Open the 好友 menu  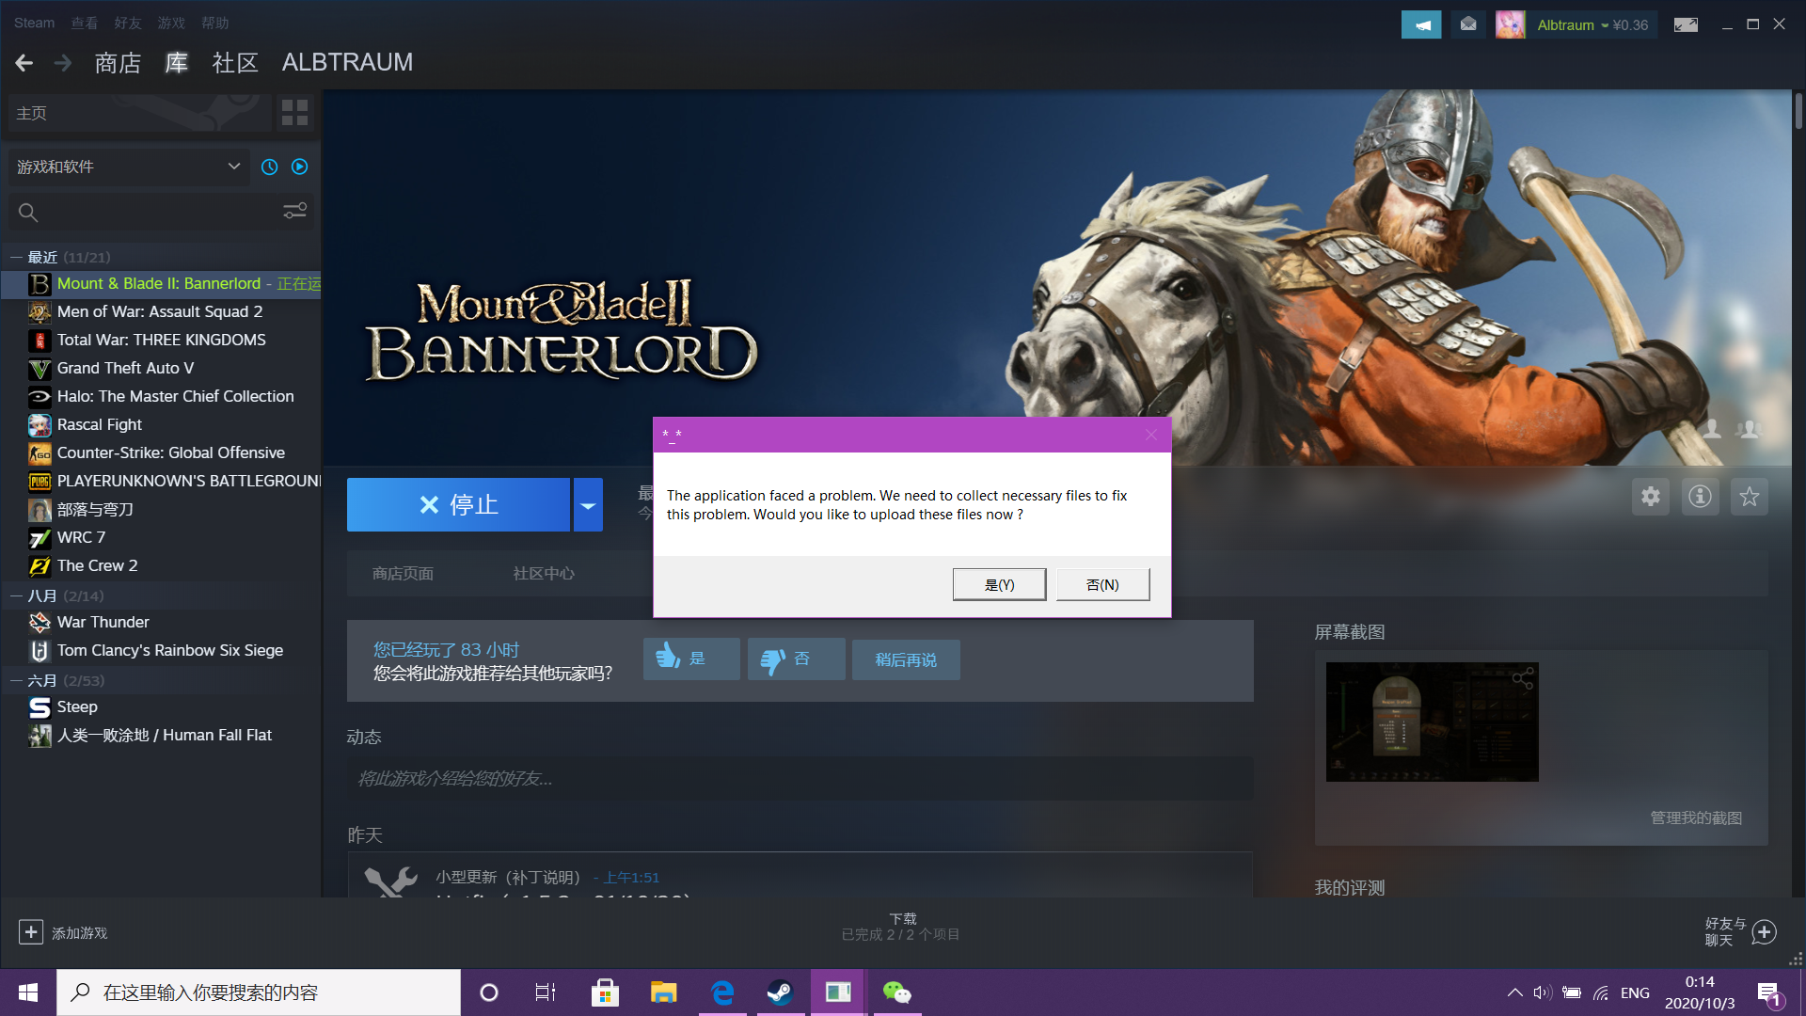pos(128,23)
